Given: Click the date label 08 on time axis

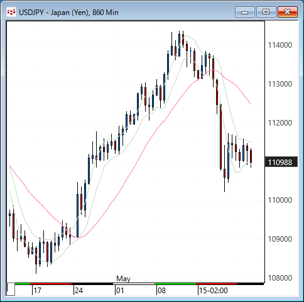Looking at the screenshot, I should point(161,291).
